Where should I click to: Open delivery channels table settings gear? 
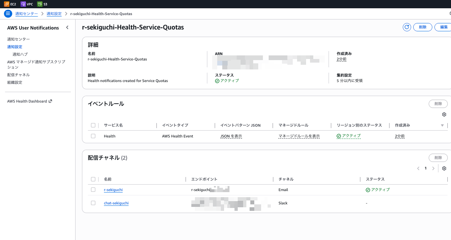tap(444, 168)
